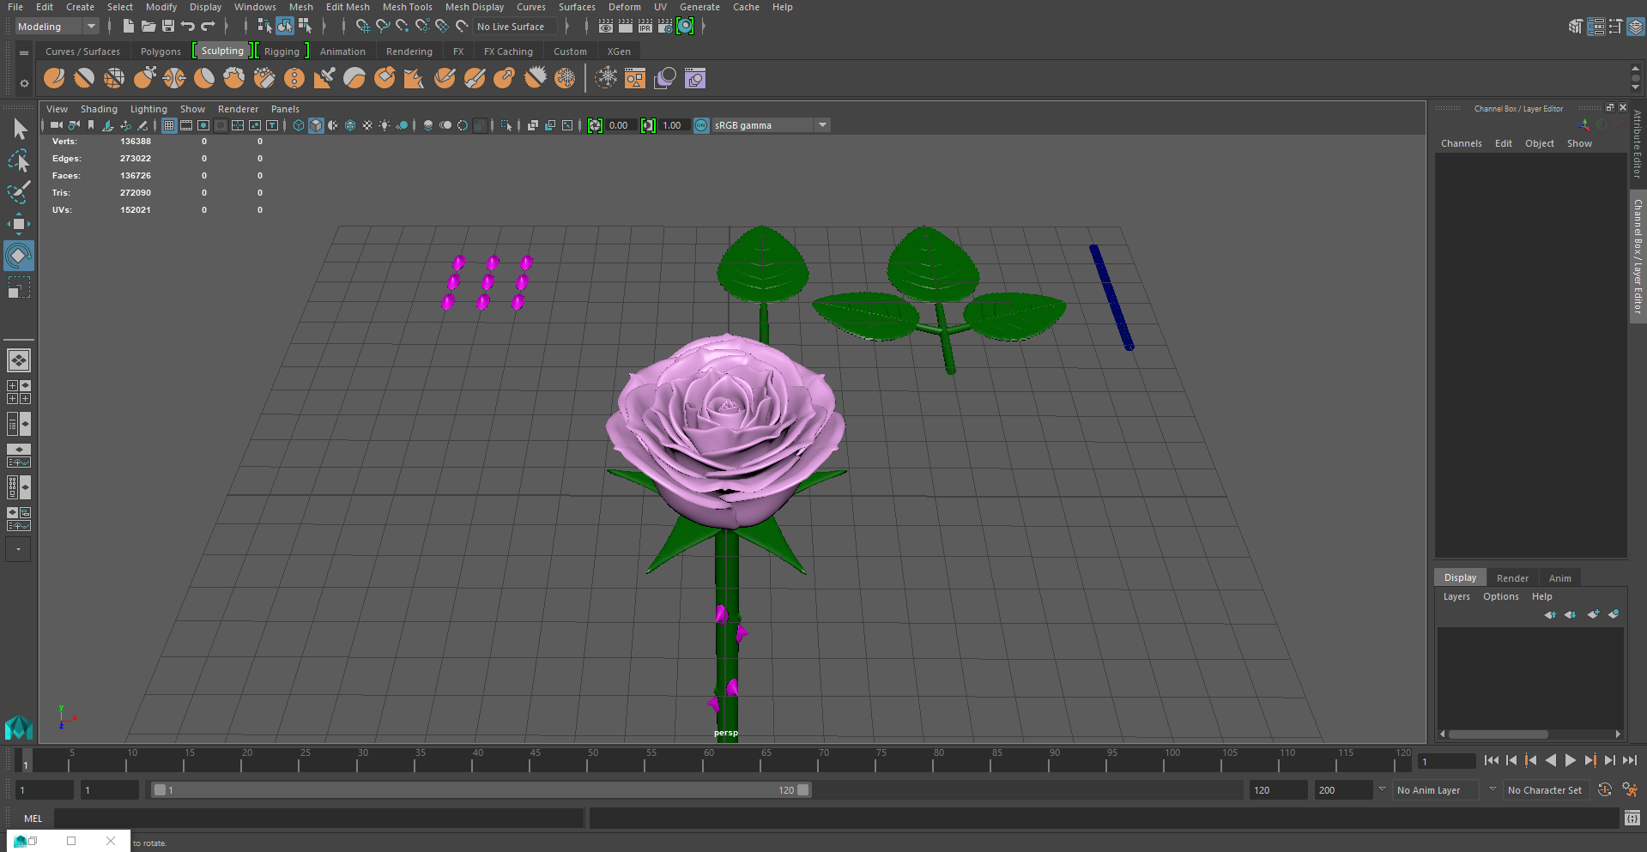Expand the No Character Set dropdown
The height and width of the screenshot is (852, 1647).
1493,789
